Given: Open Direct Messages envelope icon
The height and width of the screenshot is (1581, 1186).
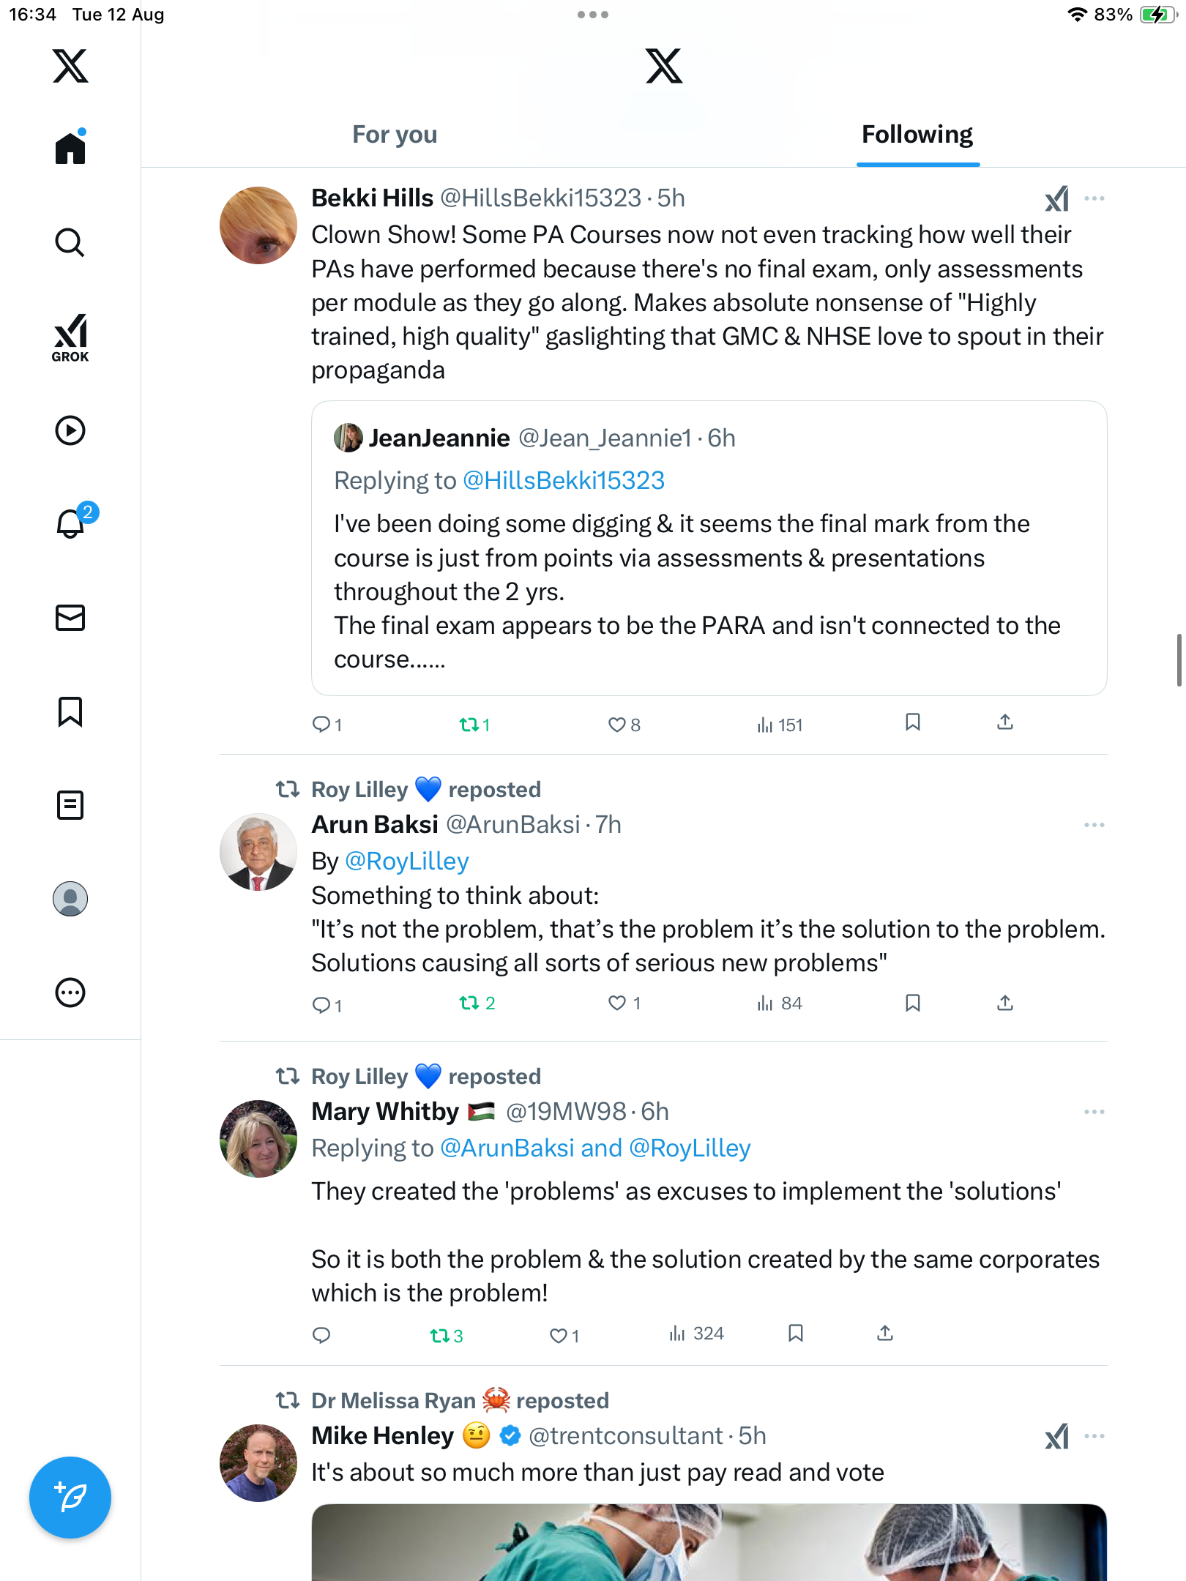Looking at the screenshot, I should (70, 618).
